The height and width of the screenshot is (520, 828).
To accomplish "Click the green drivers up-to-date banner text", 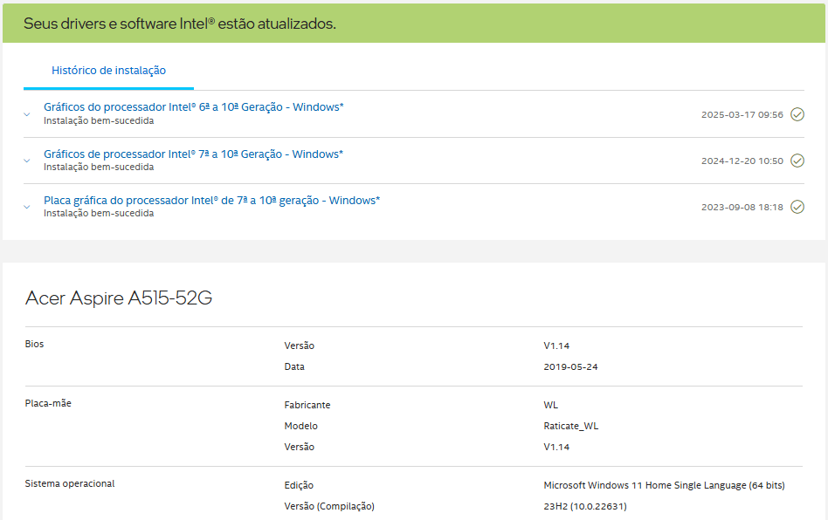I will pos(180,24).
